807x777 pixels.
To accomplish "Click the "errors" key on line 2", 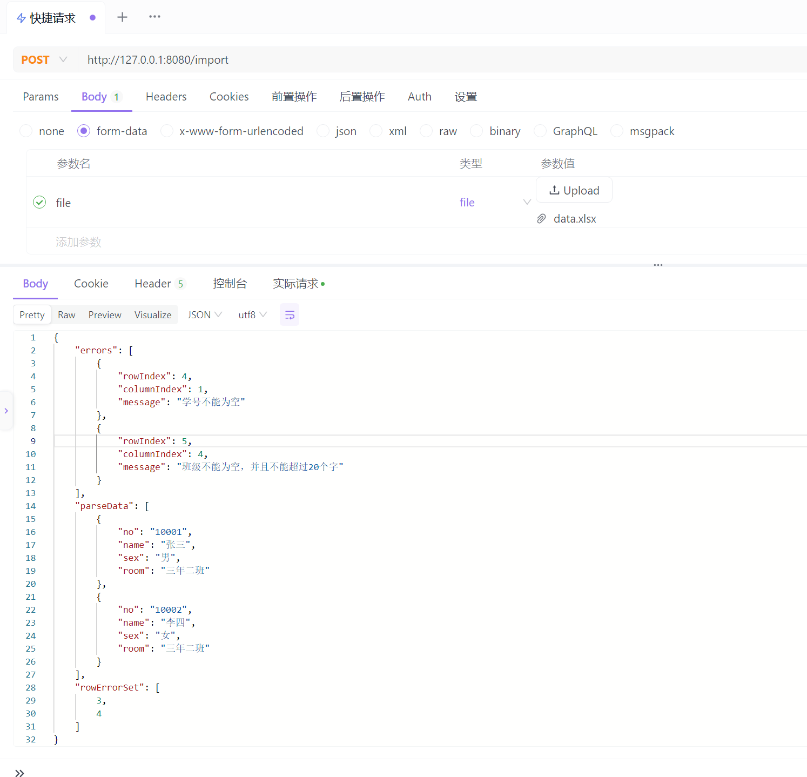I will pos(96,351).
